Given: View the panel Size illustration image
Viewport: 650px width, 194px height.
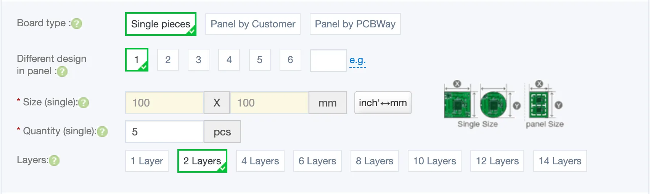Looking at the screenshot, I should 538,104.
